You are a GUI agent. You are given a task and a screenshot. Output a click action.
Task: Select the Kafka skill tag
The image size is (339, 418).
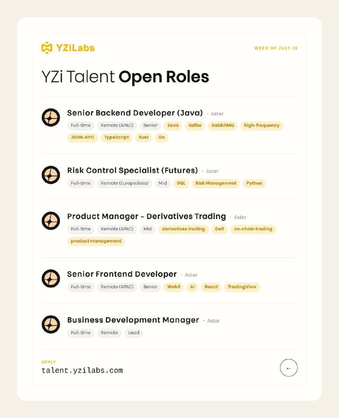click(195, 125)
